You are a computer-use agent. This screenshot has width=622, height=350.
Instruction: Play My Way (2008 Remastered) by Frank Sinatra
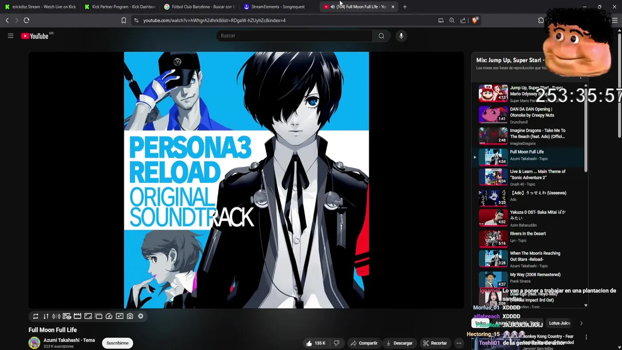pyautogui.click(x=527, y=279)
